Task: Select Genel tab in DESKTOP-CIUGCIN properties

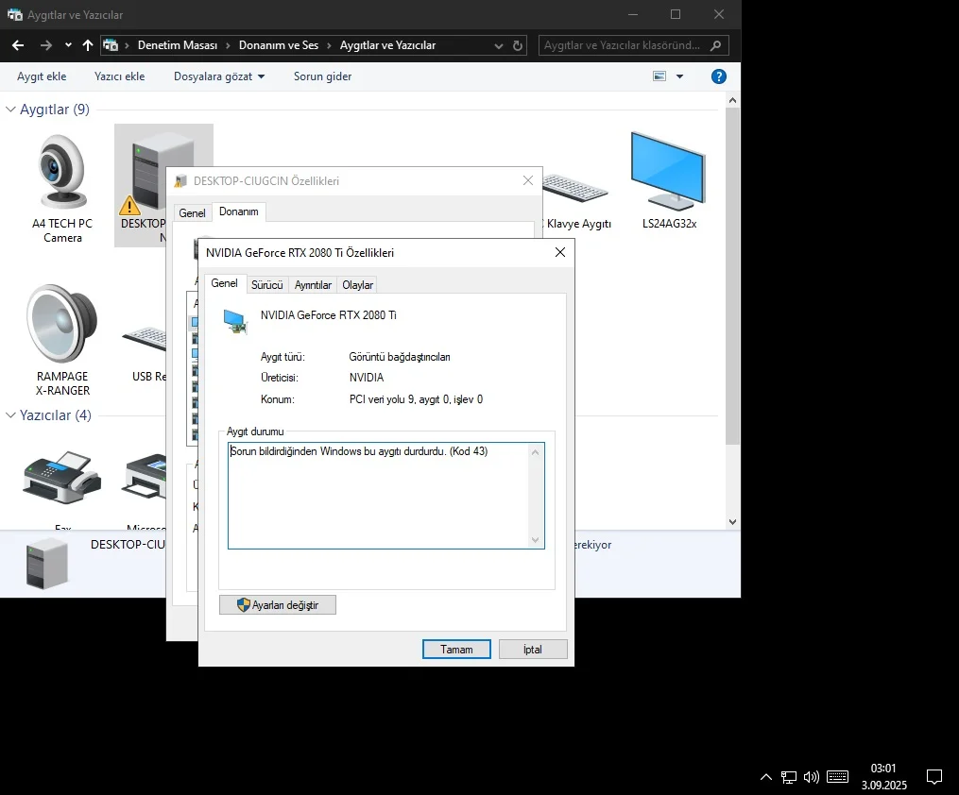Action: point(192,212)
